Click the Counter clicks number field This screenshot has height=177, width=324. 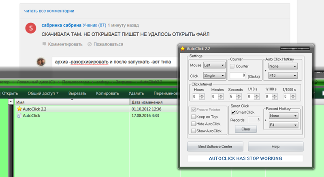coord(238,76)
